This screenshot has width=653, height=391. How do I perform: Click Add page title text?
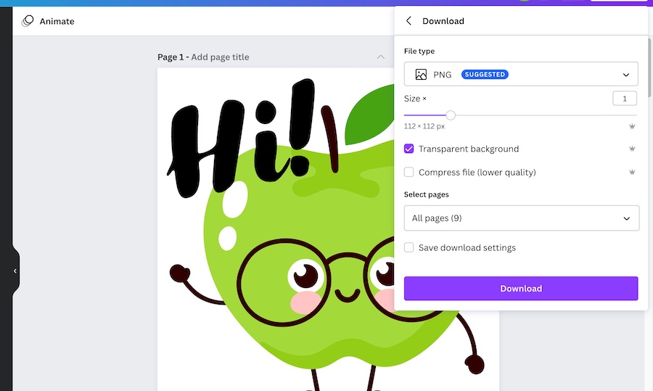[x=220, y=57]
